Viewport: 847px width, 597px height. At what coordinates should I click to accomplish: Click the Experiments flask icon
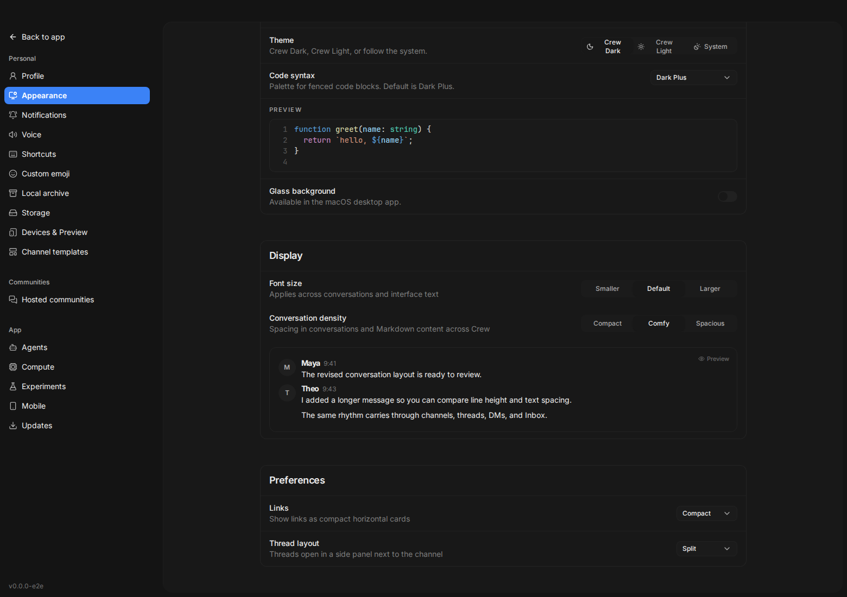coord(13,386)
